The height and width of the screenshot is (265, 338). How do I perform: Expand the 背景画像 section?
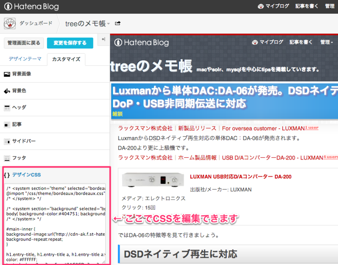tap(55, 74)
